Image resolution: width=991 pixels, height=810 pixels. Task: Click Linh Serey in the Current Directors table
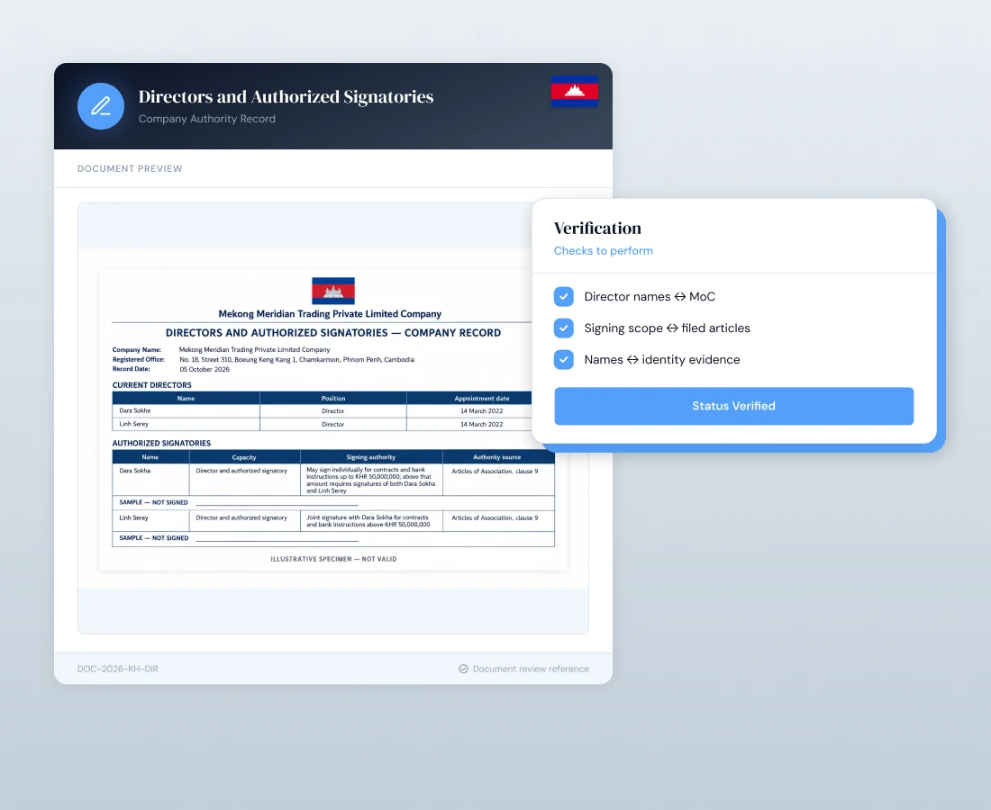(x=133, y=424)
